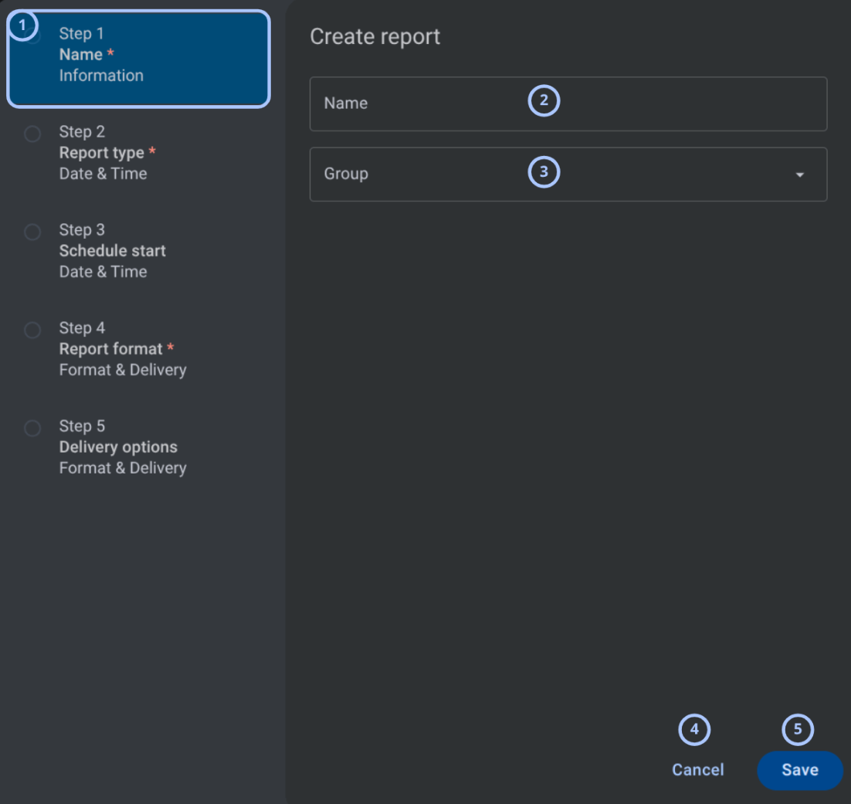Select the Step 3 radio circle
Screen dimensions: 851x804
32,232
